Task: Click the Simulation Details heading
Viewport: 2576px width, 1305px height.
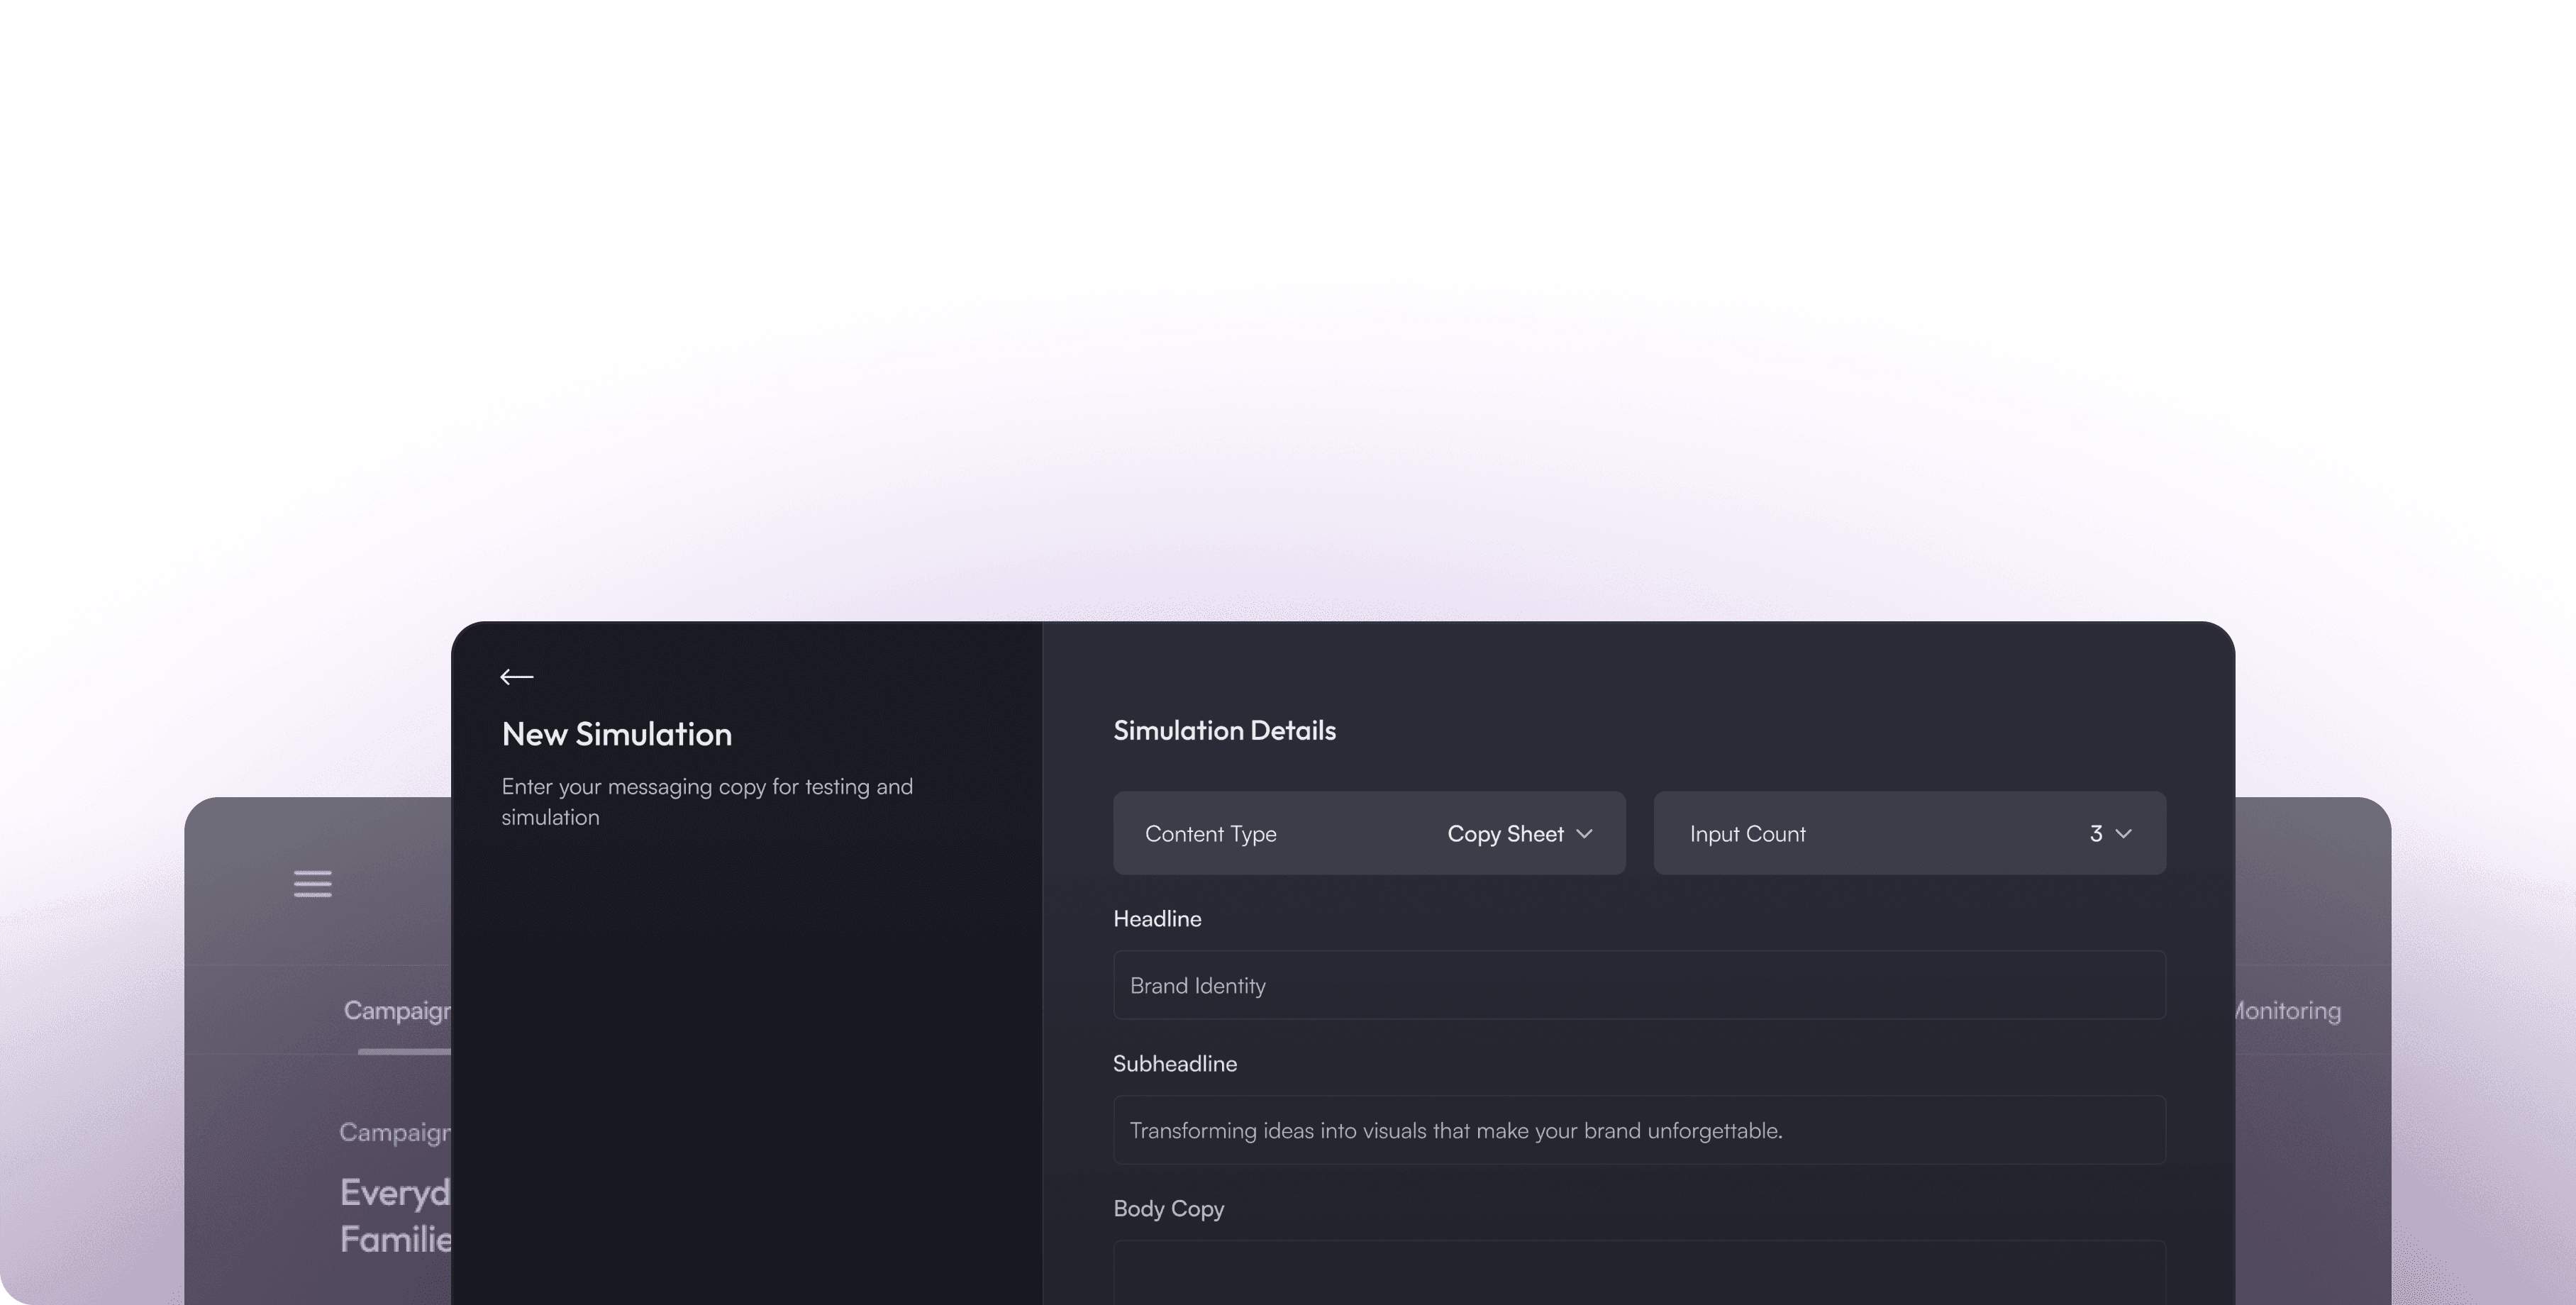Action: coord(1224,730)
